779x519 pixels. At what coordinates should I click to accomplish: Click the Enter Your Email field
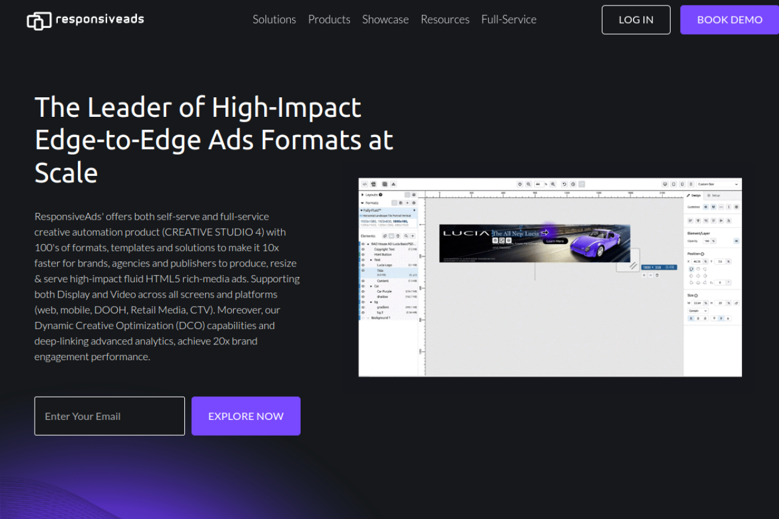click(x=110, y=416)
